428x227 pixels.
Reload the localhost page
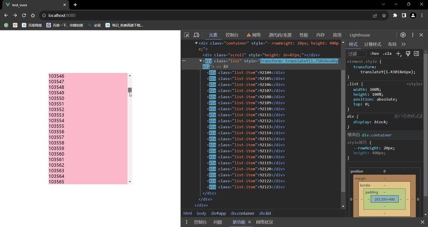(x=24, y=15)
